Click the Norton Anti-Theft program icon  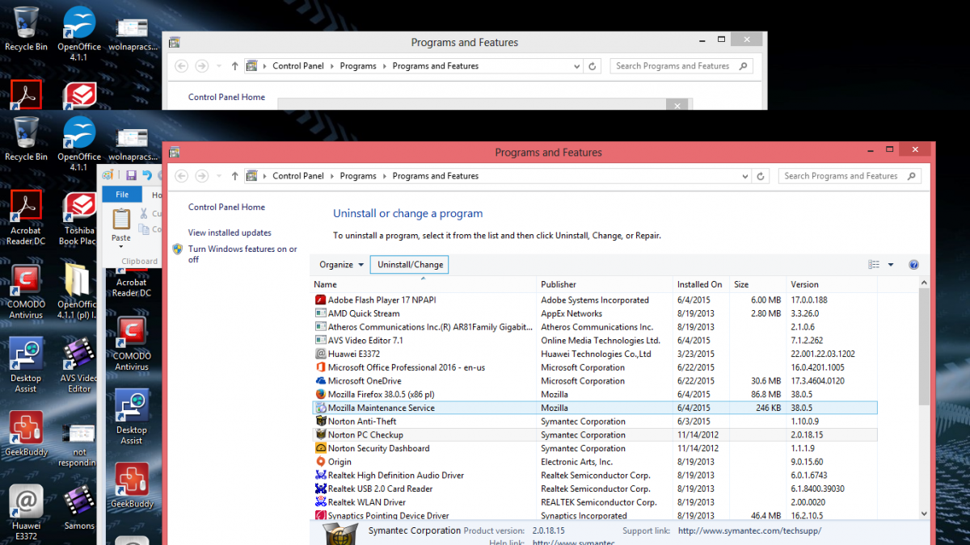pos(321,421)
